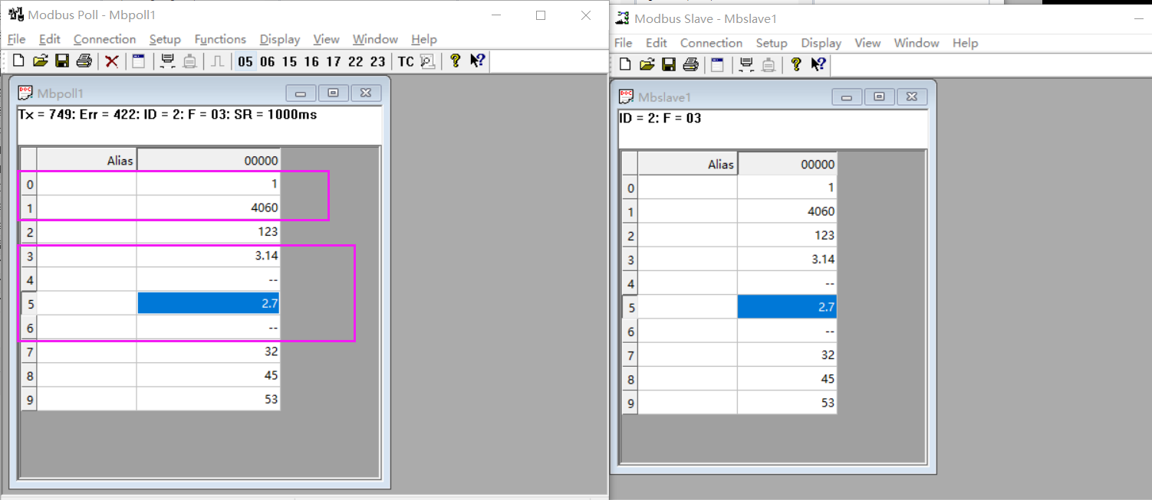Click yellow question mark Help icon in Modbus Slave

tap(796, 64)
